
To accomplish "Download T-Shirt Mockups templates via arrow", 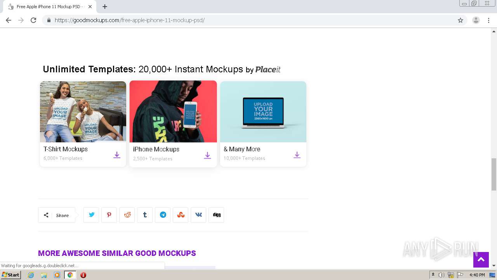I will 117,155.
